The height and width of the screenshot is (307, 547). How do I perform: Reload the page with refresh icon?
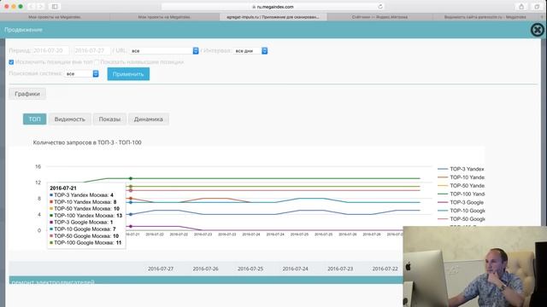click(380, 7)
